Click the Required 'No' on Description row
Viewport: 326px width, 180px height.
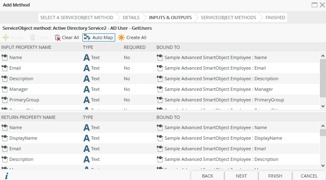[127, 79]
